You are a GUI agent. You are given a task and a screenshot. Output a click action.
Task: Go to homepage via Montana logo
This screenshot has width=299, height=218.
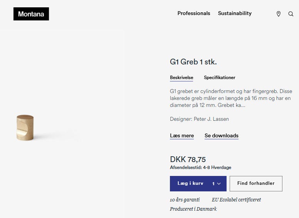[x=31, y=14]
